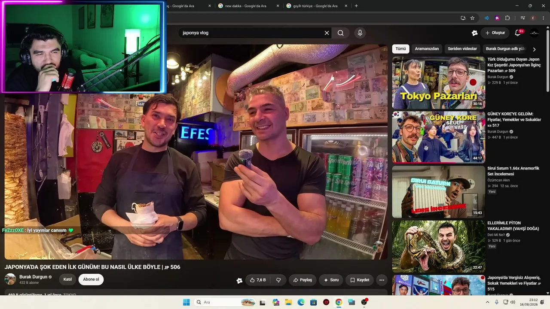Image resolution: width=550 pixels, height=309 pixels.
Task: Open 'Türk Olduğumu Duyan Japon Kız Şaşırdı' title
Action: pyautogui.click(x=514, y=65)
